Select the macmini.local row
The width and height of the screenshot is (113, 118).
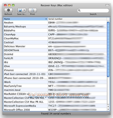coord(55,90)
